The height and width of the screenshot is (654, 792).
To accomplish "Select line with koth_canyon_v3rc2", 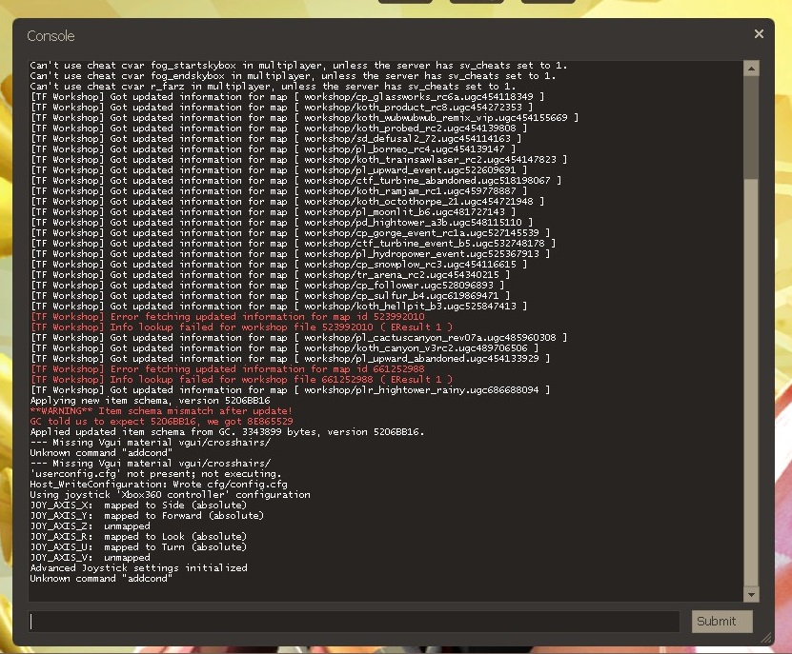I will tap(284, 348).
